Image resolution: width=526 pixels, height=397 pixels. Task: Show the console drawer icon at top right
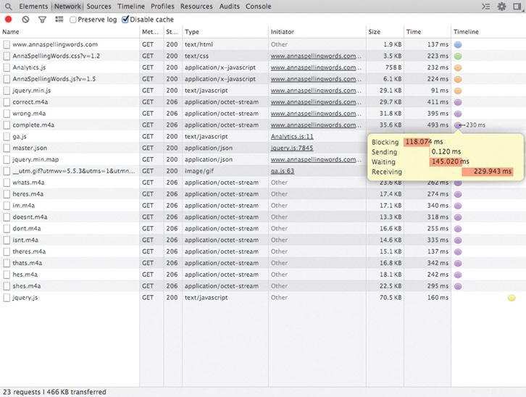(x=485, y=7)
